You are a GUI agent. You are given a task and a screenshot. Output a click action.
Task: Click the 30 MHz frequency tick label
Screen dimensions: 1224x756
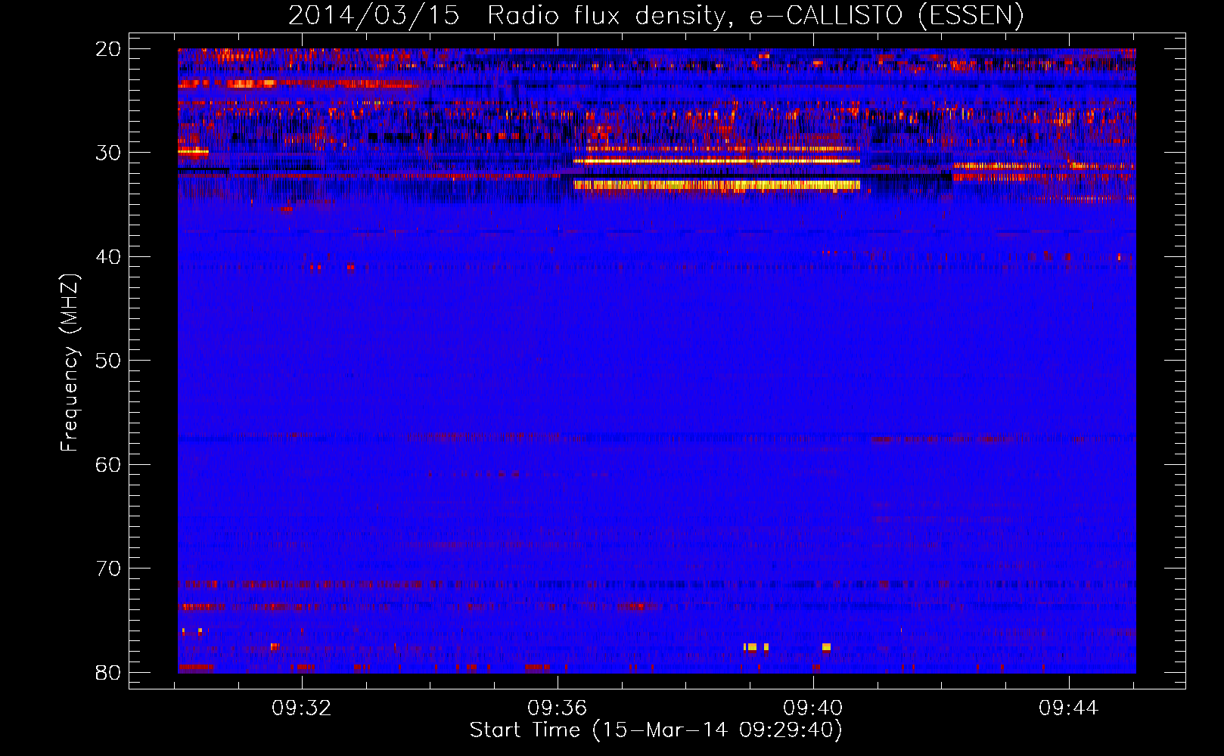pyautogui.click(x=108, y=153)
